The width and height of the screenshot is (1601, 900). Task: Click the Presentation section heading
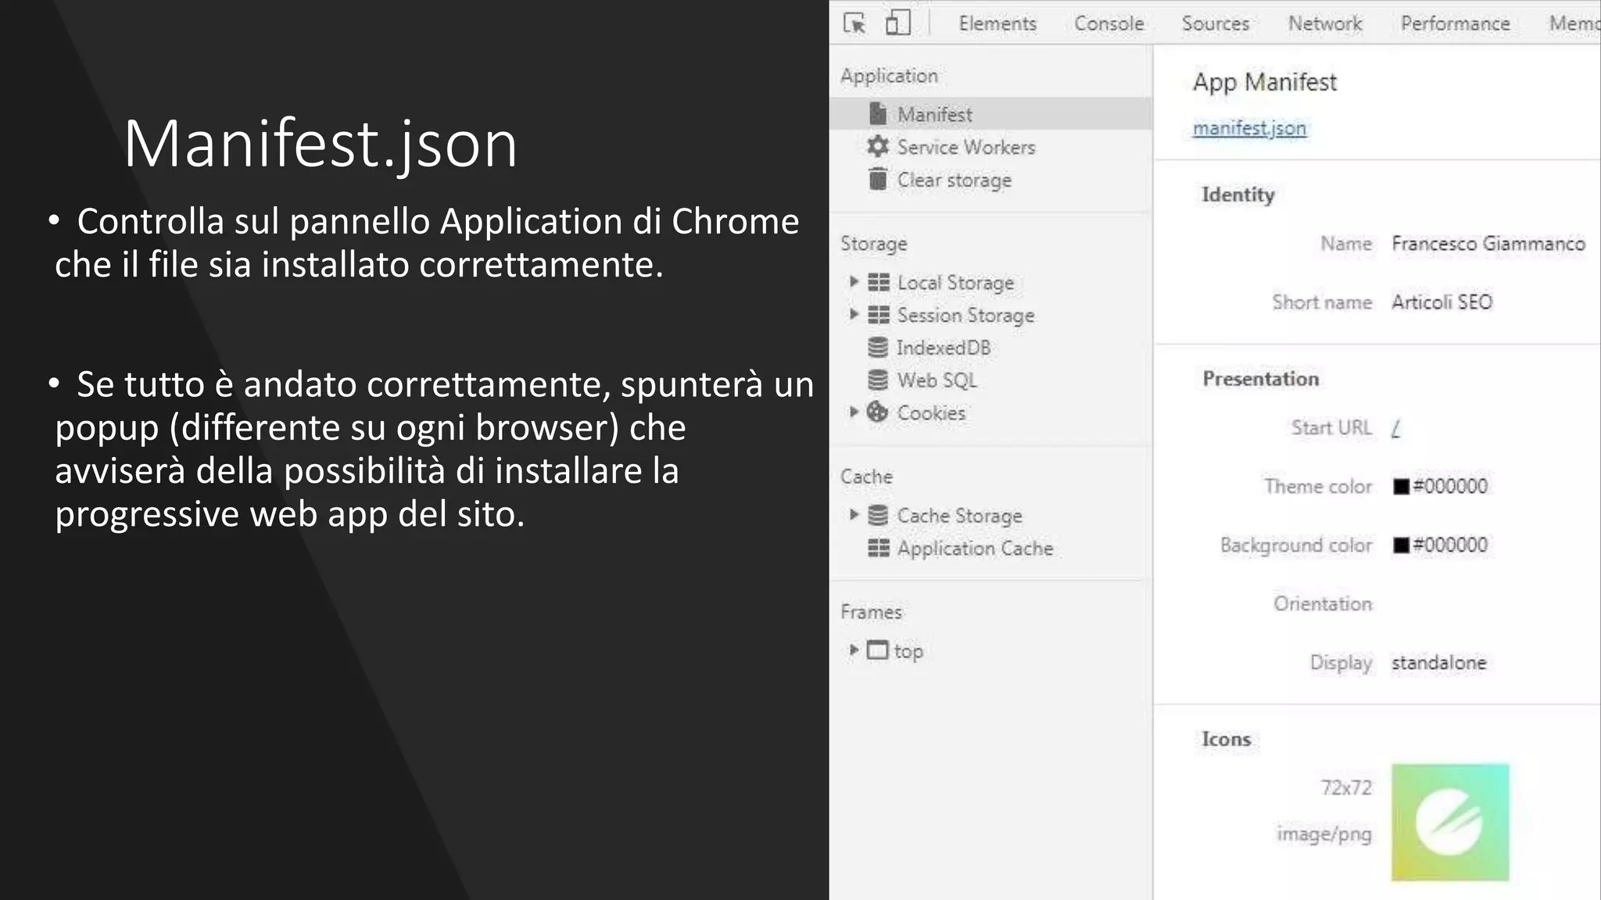(1260, 379)
